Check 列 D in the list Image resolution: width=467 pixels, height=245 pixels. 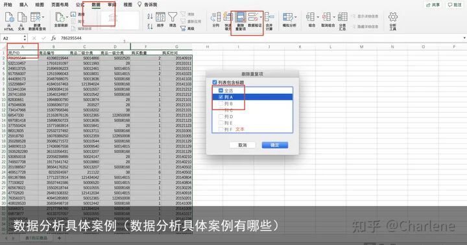221,117
